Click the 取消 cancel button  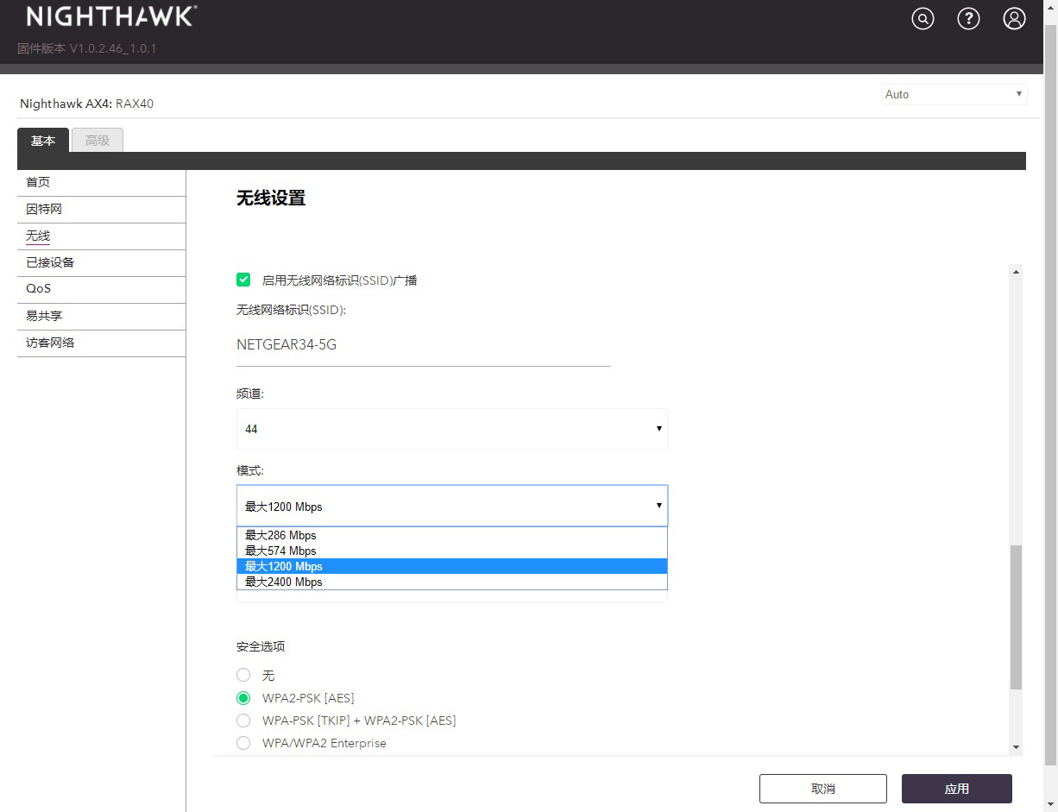(x=823, y=789)
